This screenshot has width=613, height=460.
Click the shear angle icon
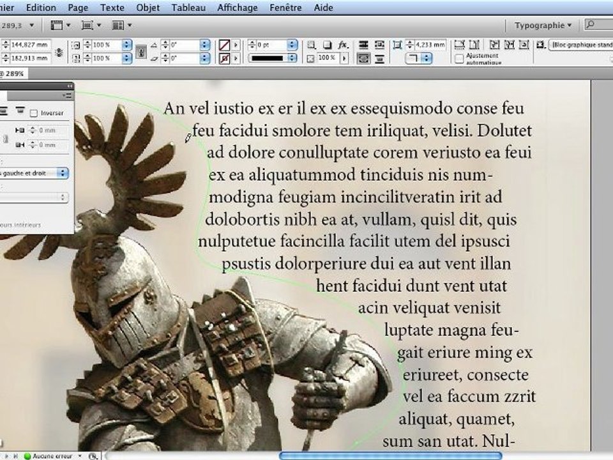[x=154, y=58]
